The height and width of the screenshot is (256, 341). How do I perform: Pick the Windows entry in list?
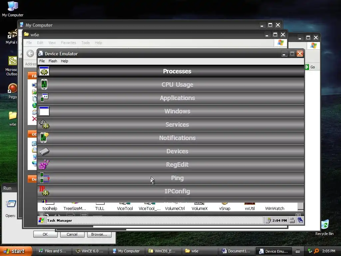(x=171, y=111)
